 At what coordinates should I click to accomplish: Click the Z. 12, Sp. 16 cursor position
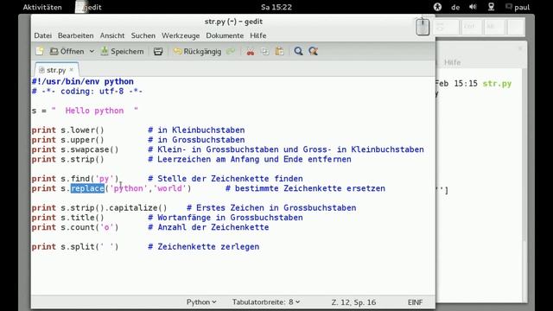coord(353,302)
